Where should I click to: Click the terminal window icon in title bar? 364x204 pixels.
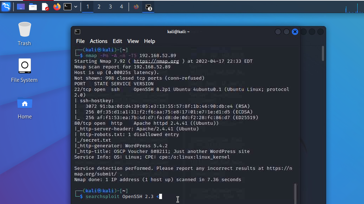[x=77, y=32]
